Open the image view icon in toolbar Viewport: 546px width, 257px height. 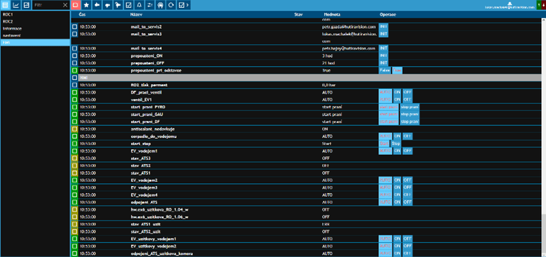26,5
